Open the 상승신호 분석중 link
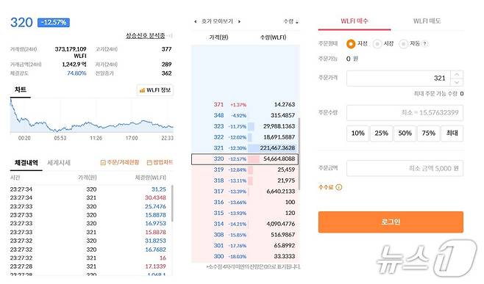 point(145,36)
